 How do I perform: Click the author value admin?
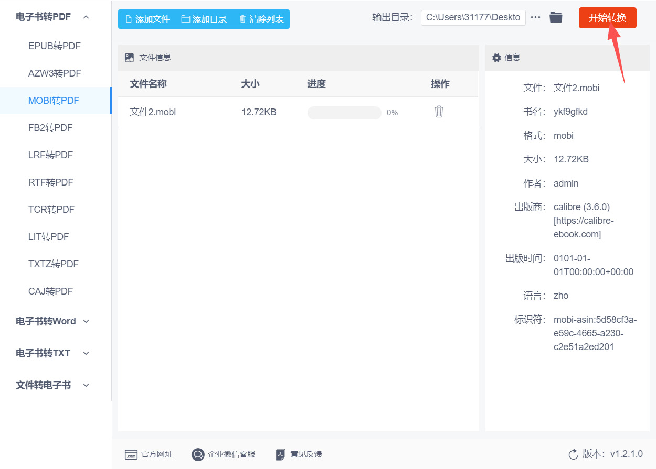pyautogui.click(x=566, y=183)
